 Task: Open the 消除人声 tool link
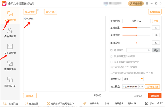(132, 103)
